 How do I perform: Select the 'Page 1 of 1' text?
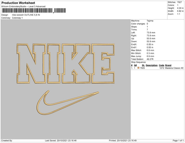point(178,141)
